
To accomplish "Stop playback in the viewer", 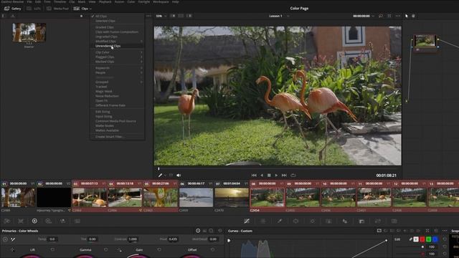I will [269, 175].
